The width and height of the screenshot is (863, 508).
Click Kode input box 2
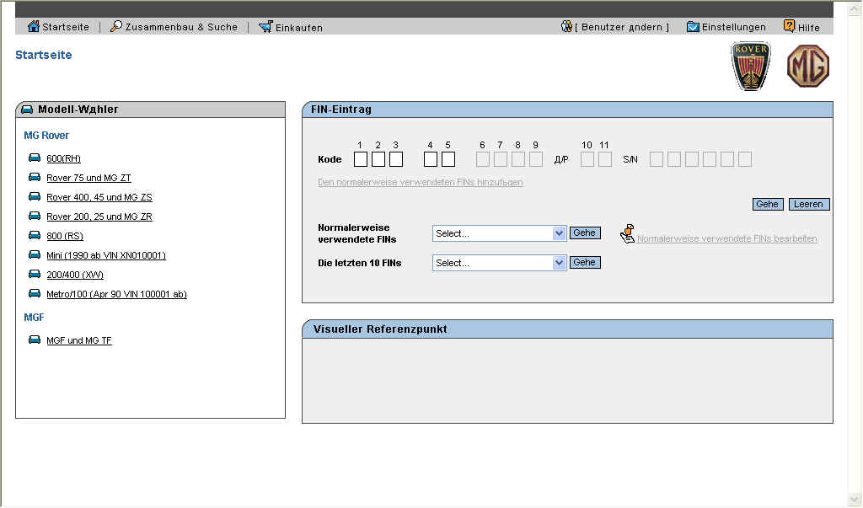(378, 159)
